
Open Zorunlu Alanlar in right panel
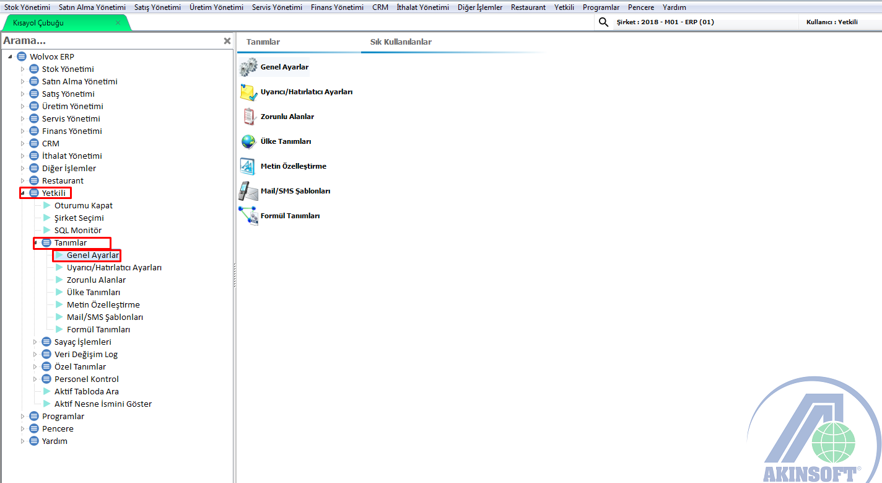pos(287,117)
